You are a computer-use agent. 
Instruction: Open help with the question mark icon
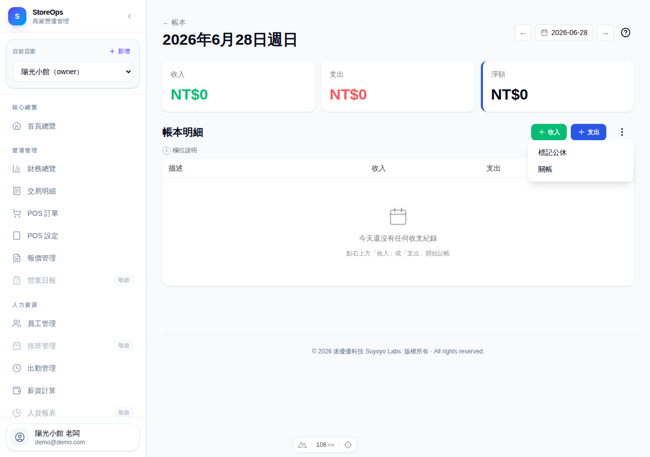626,32
